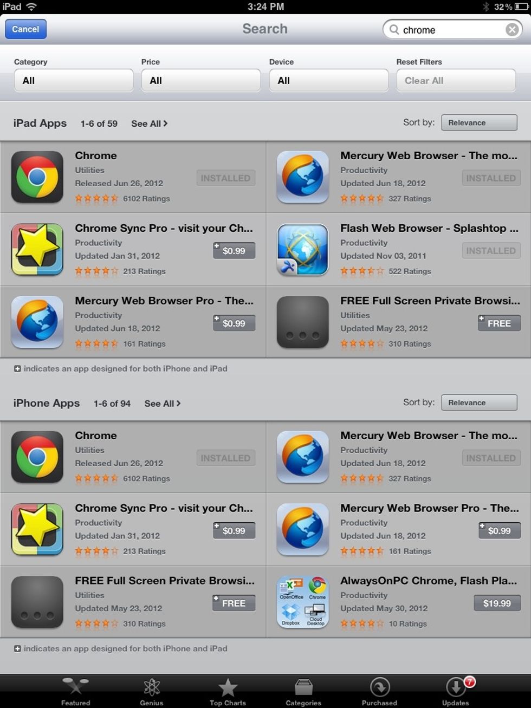Tap See All for iPad Apps
531x708 pixels.
pos(149,124)
